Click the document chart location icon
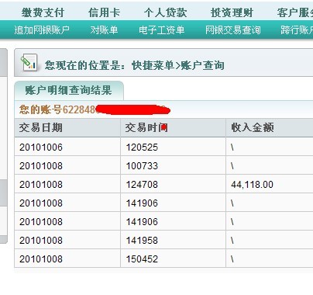Screen dimensions: 313x295 click(x=29, y=62)
